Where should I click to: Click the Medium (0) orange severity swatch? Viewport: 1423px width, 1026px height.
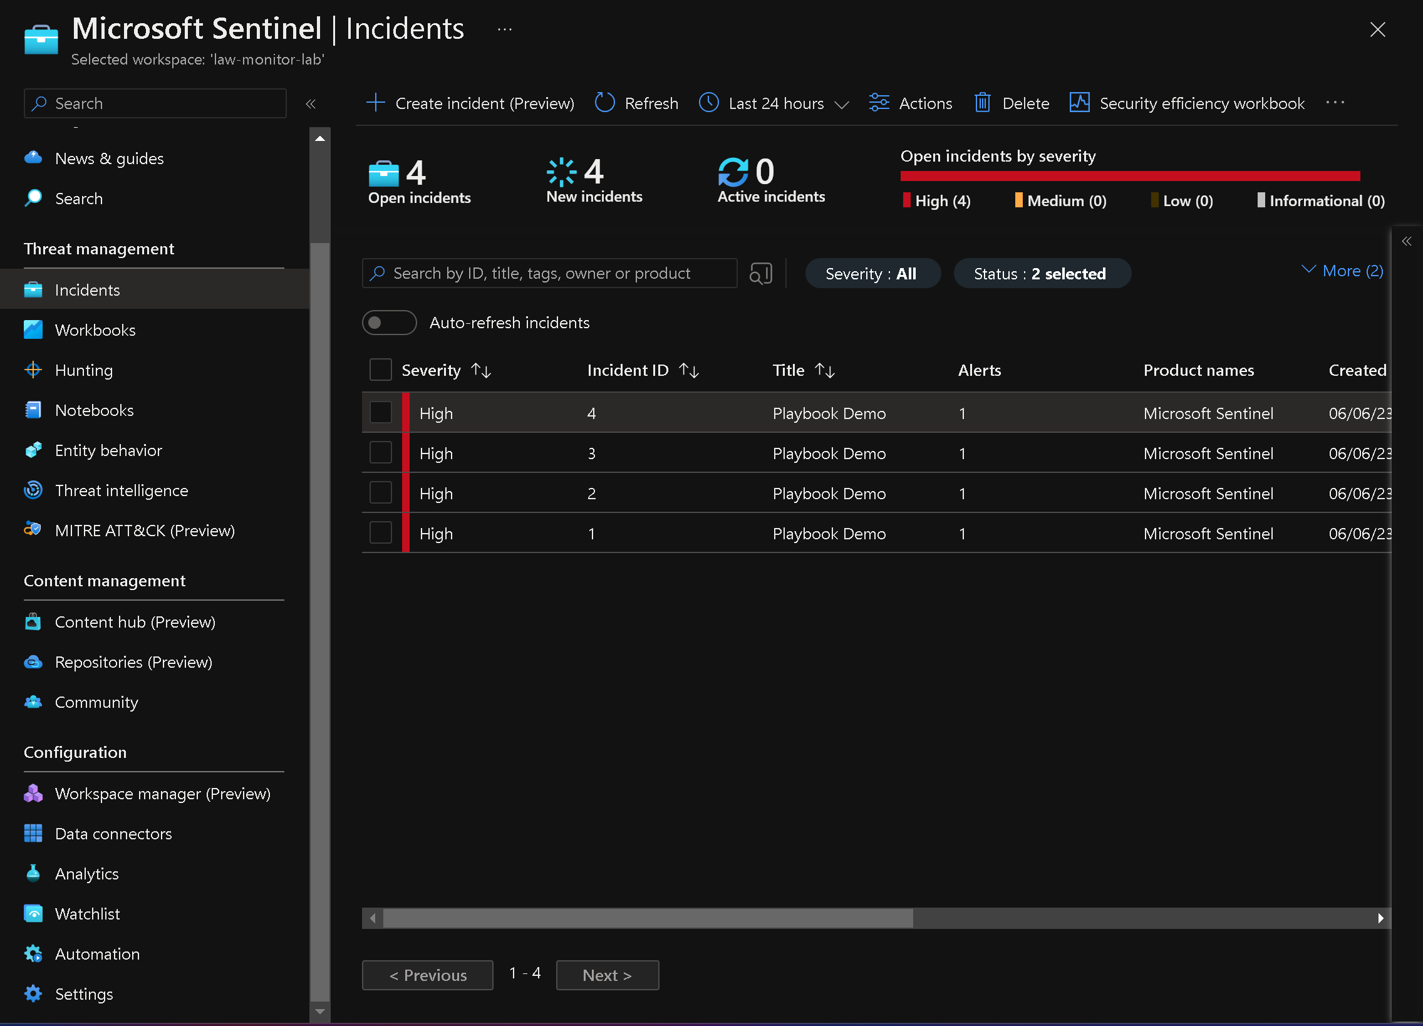(x=1018, y=200)
